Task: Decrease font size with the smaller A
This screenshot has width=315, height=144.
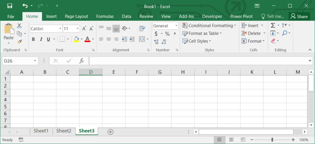Action: [91, 29]
